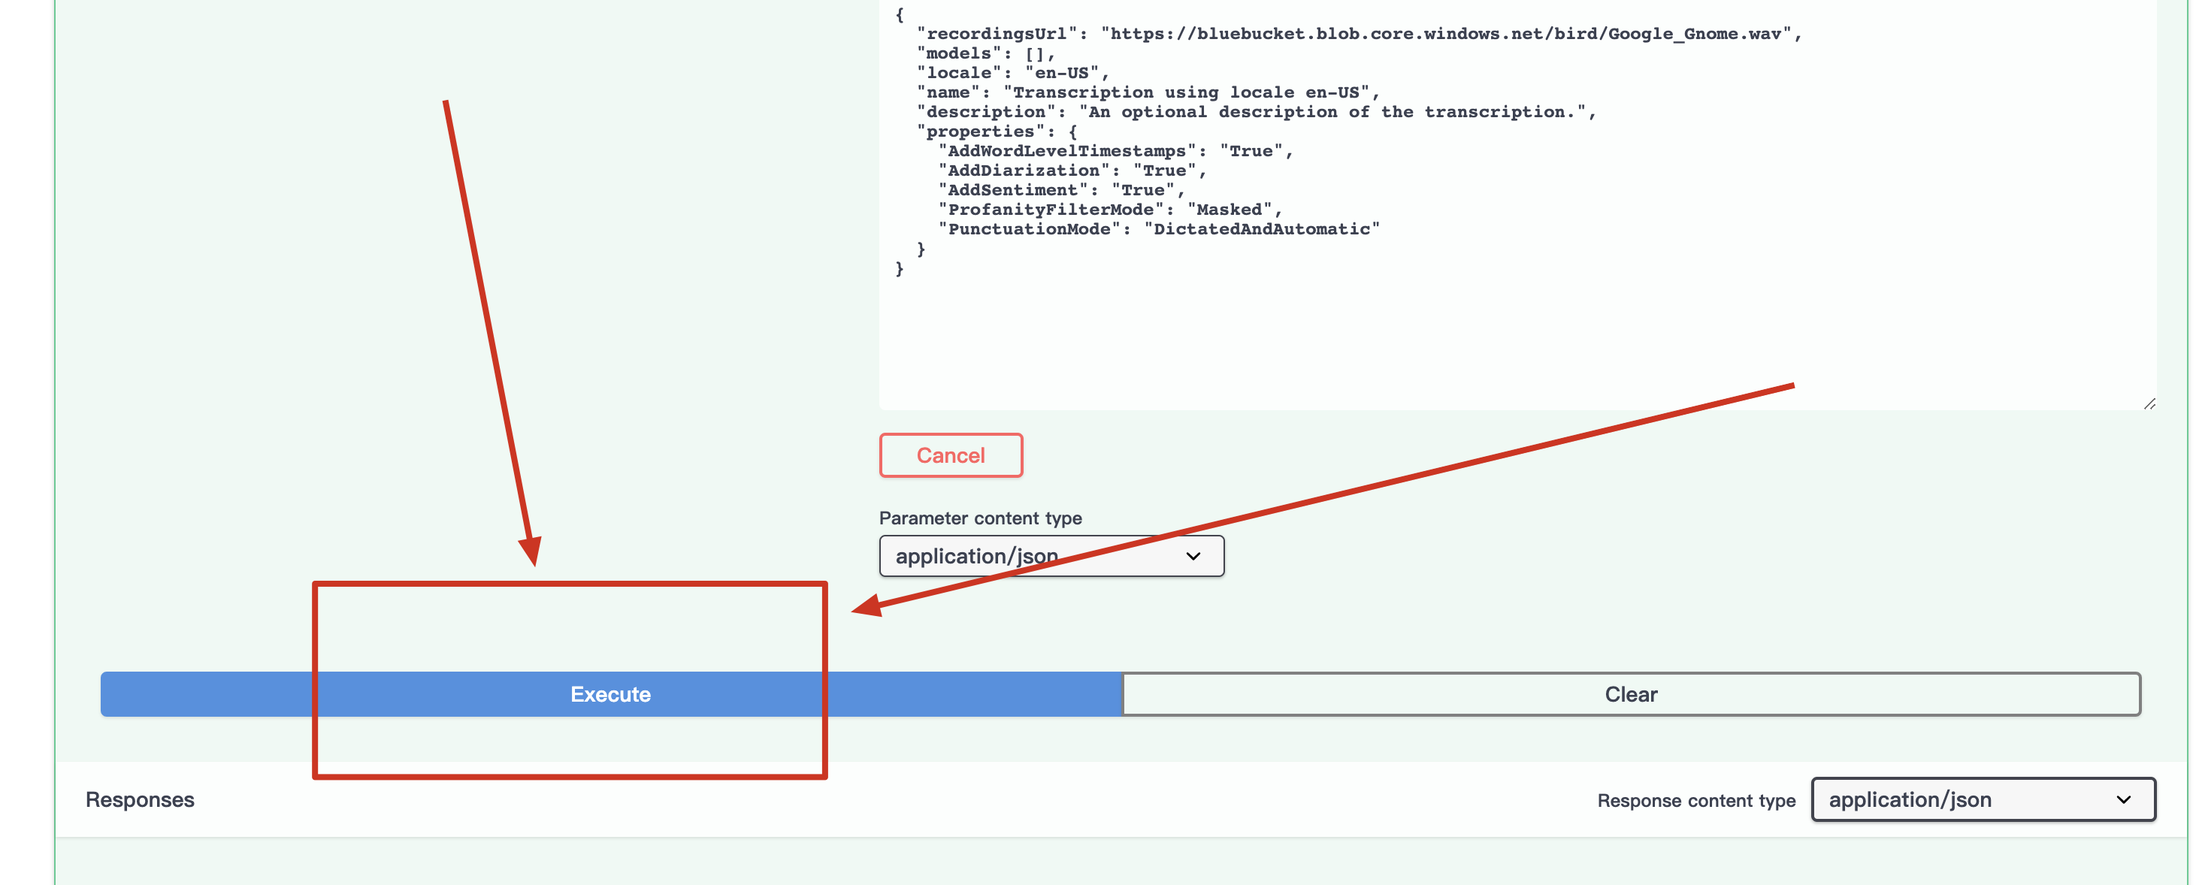
Task: Click the Responses section heading
Action: [x=140, y=799]
